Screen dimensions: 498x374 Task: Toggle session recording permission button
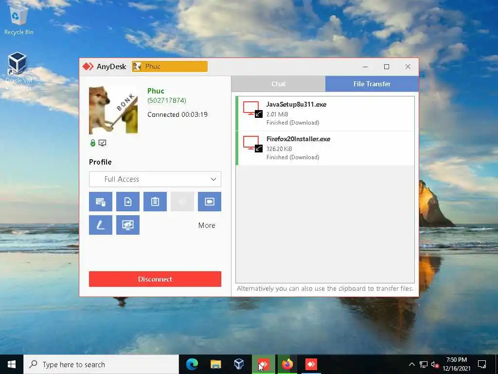coord(210,202)
